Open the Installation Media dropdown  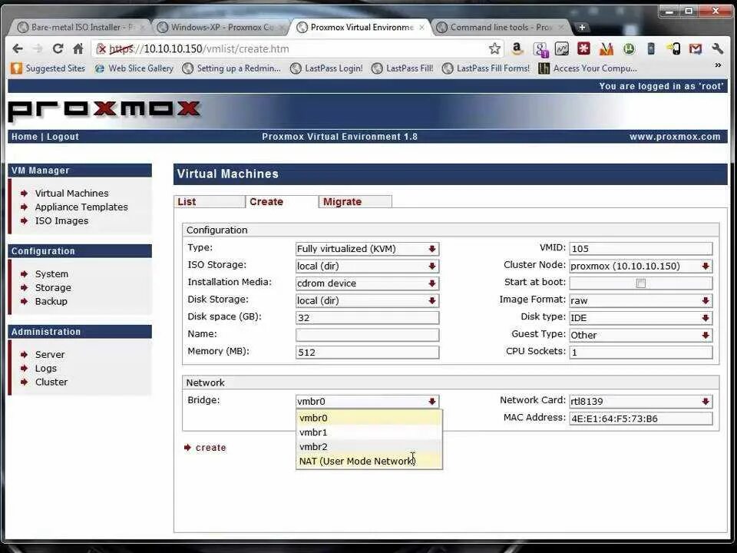click(x=367, y=283)
